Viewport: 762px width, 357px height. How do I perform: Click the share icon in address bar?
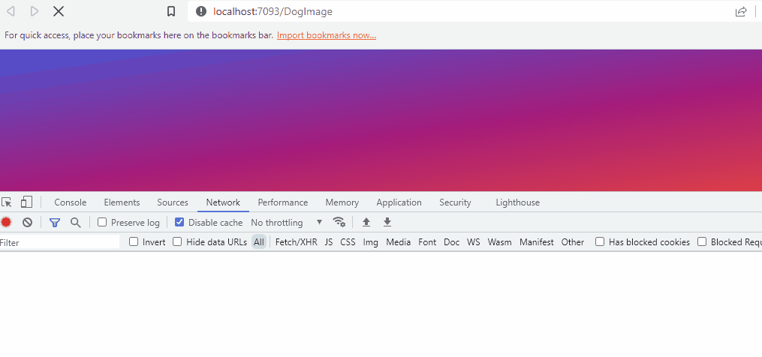click(x=741, y=12)
